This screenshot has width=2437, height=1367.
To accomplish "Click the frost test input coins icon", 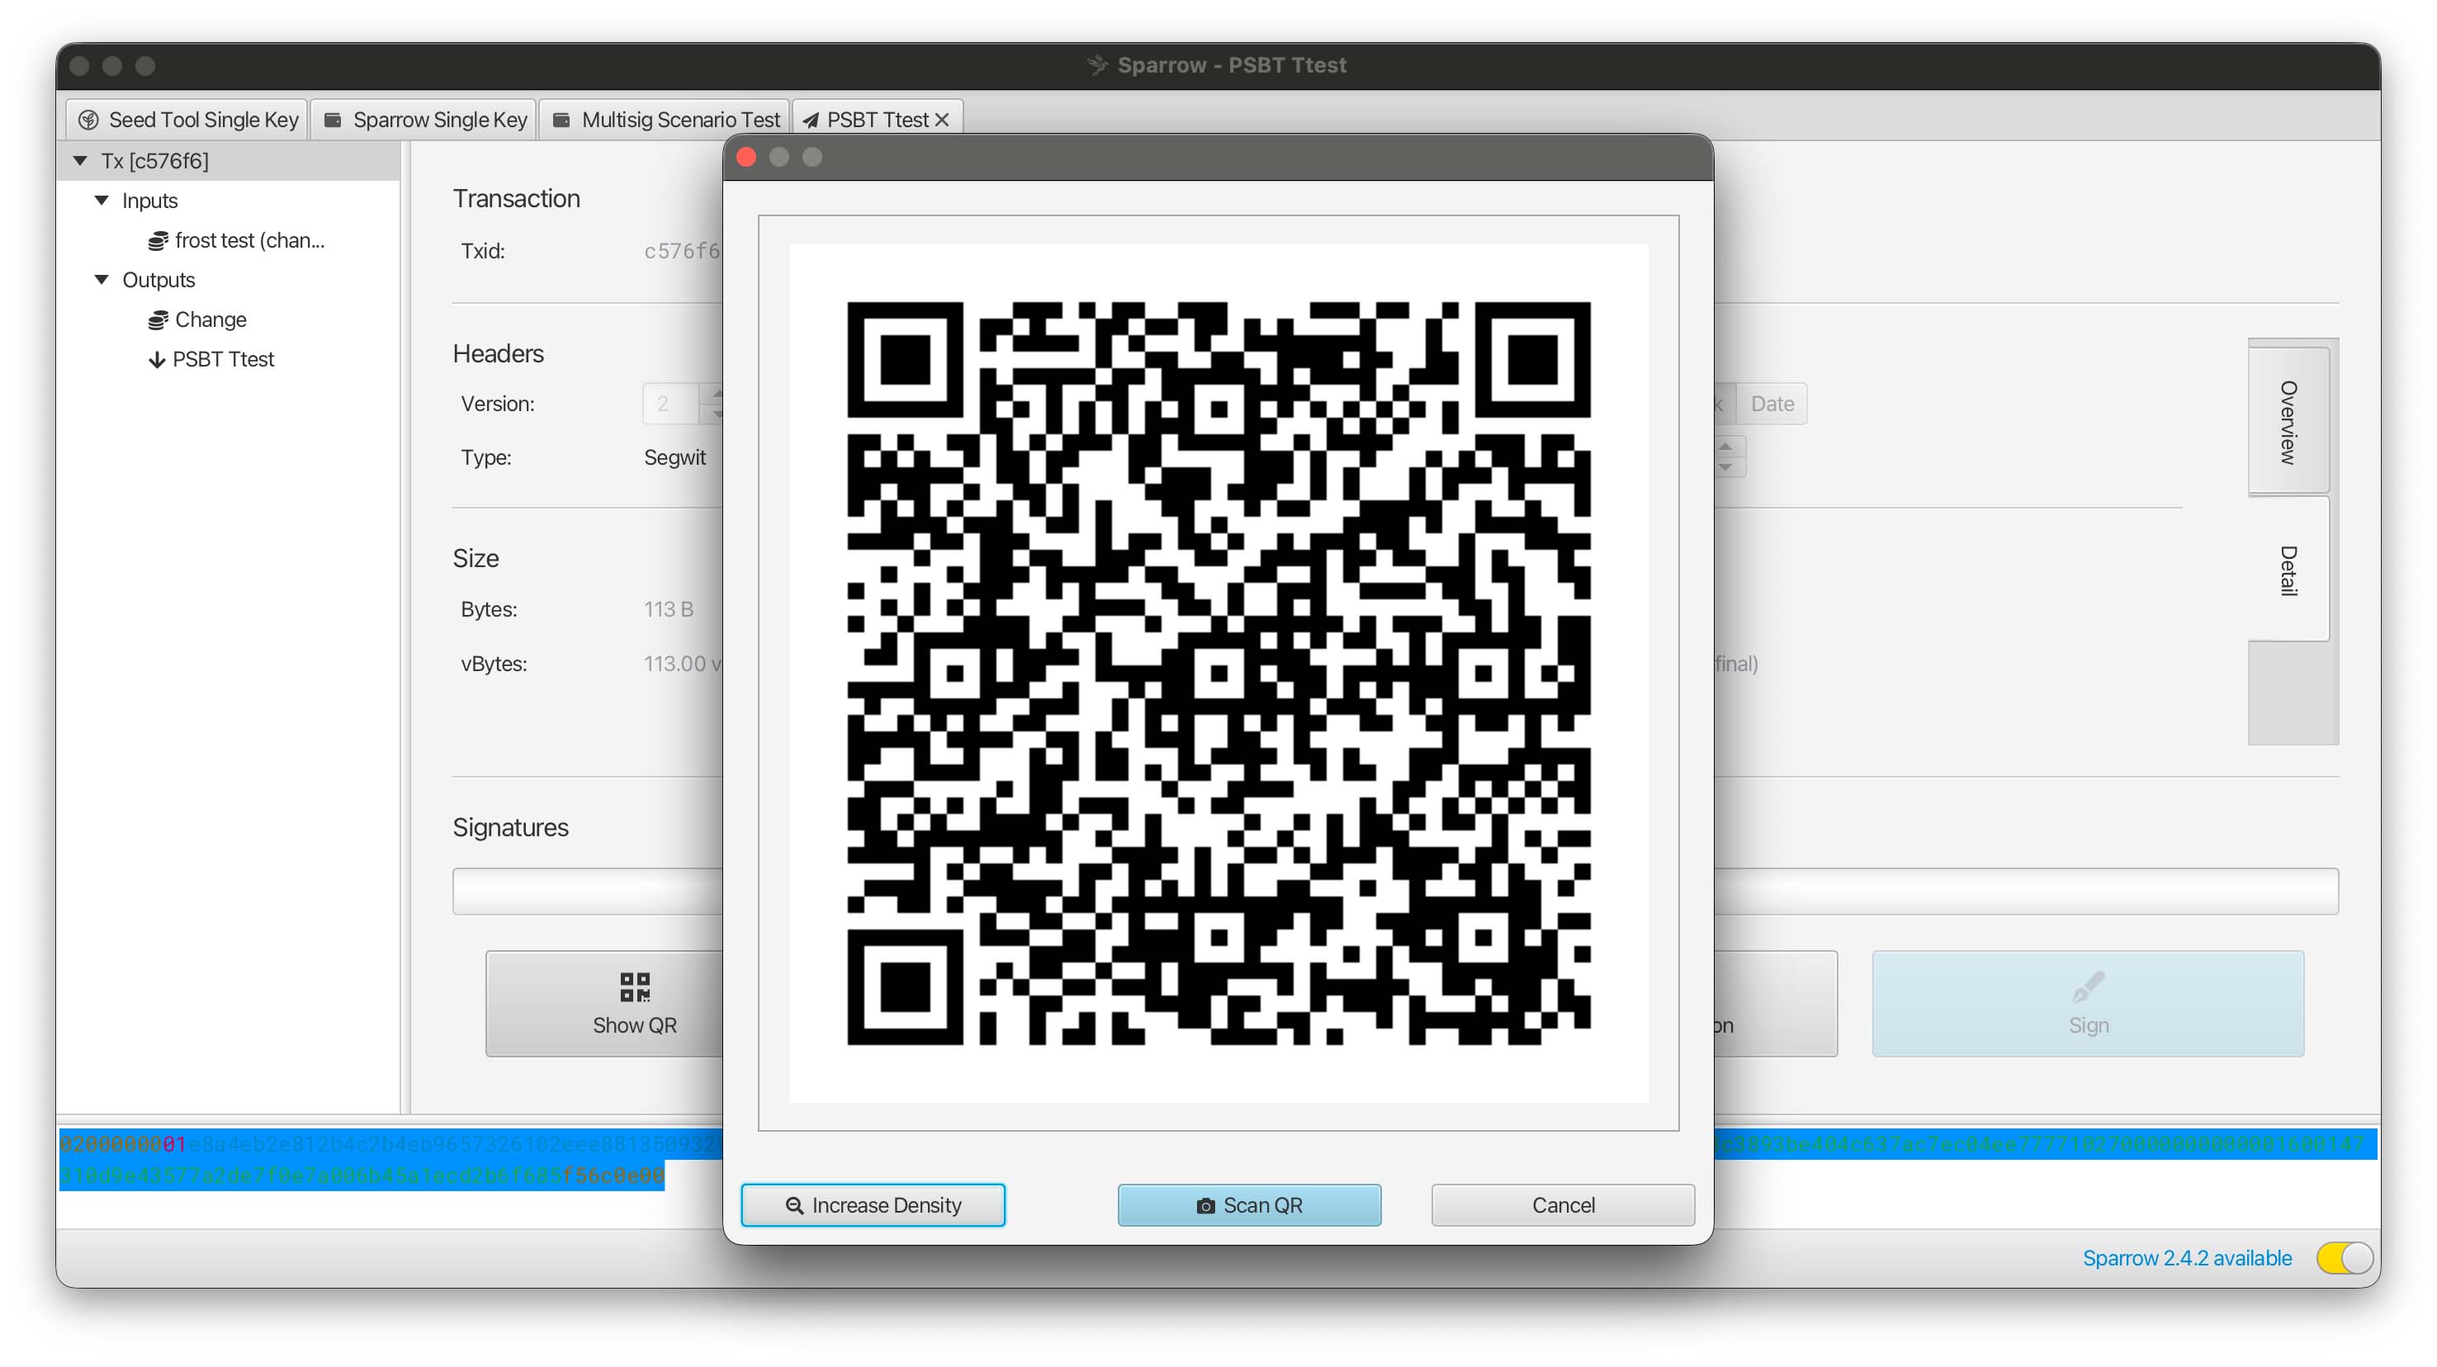I will tap(158, 241).
